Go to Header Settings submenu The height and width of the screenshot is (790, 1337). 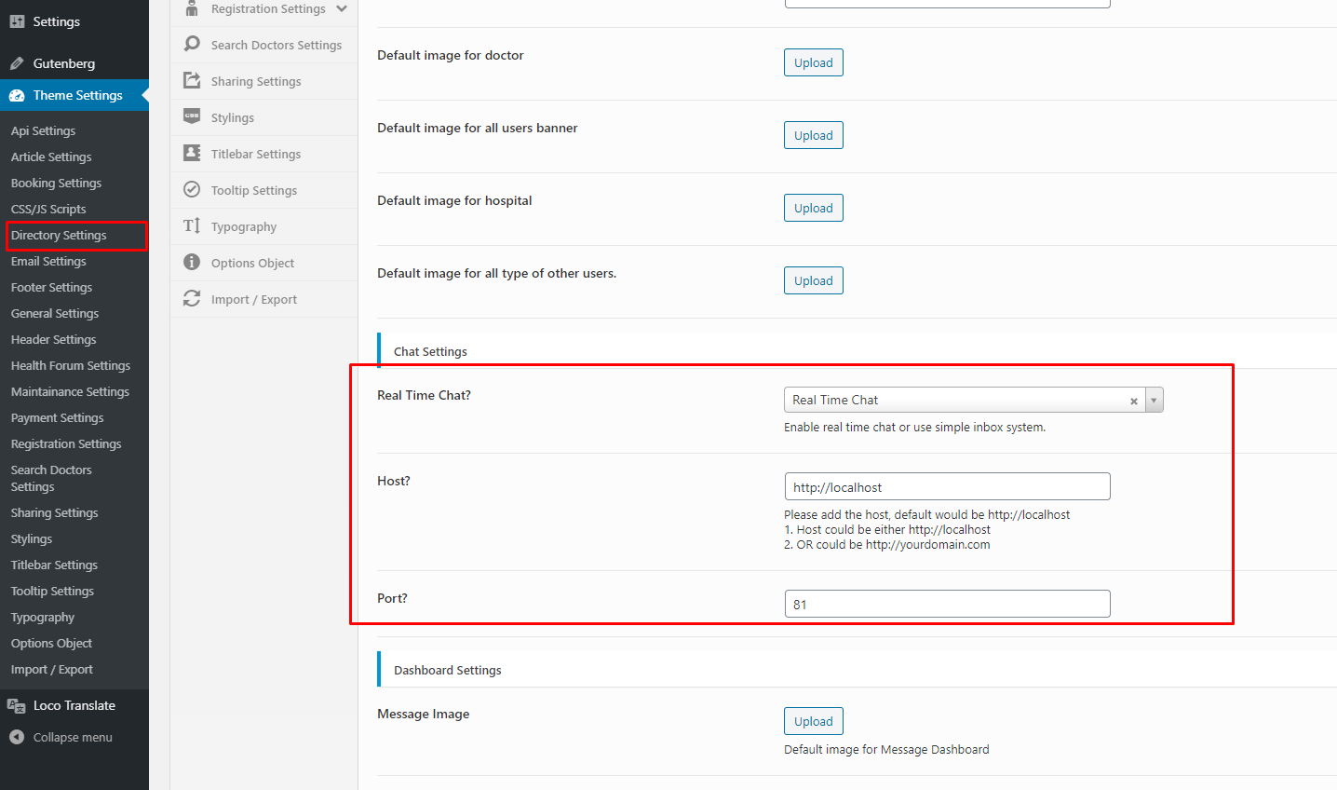pyautogui.click(x=53, y=339)
